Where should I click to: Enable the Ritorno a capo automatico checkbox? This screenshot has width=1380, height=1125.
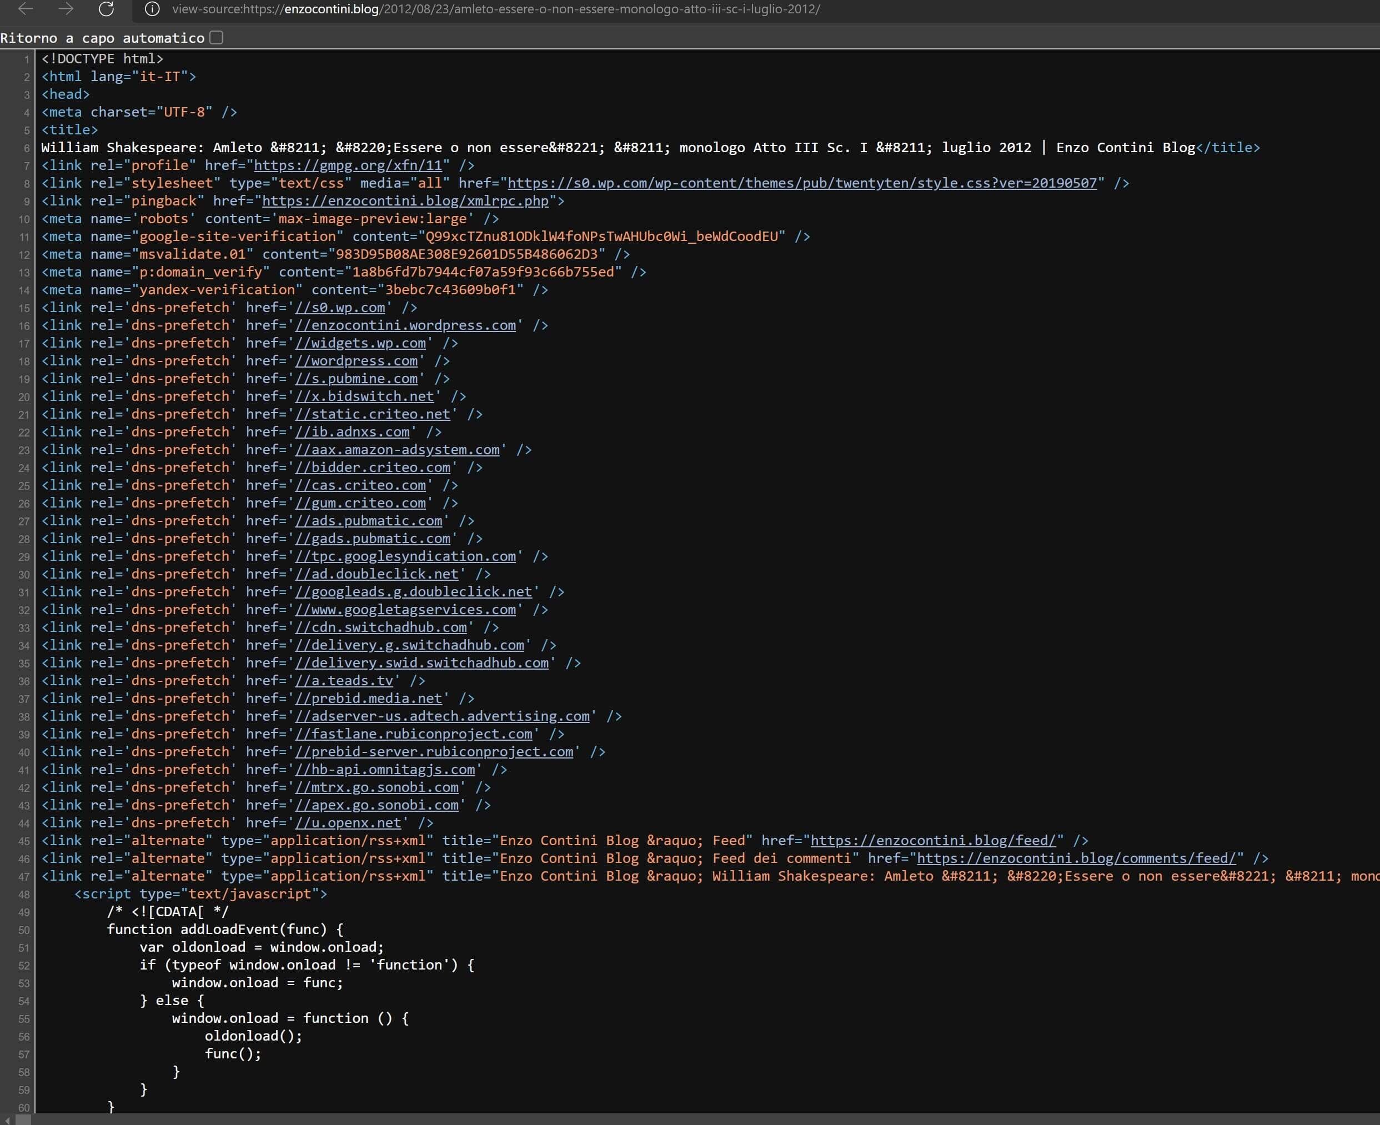217,38
